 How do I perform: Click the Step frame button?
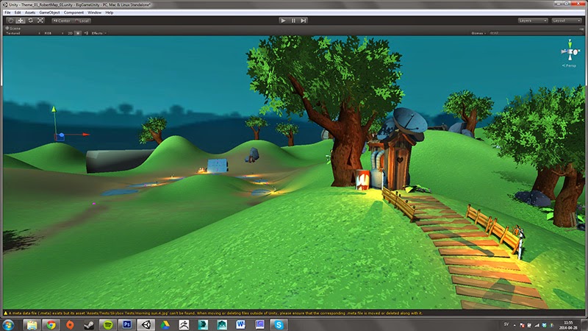[x=304, y=21]
